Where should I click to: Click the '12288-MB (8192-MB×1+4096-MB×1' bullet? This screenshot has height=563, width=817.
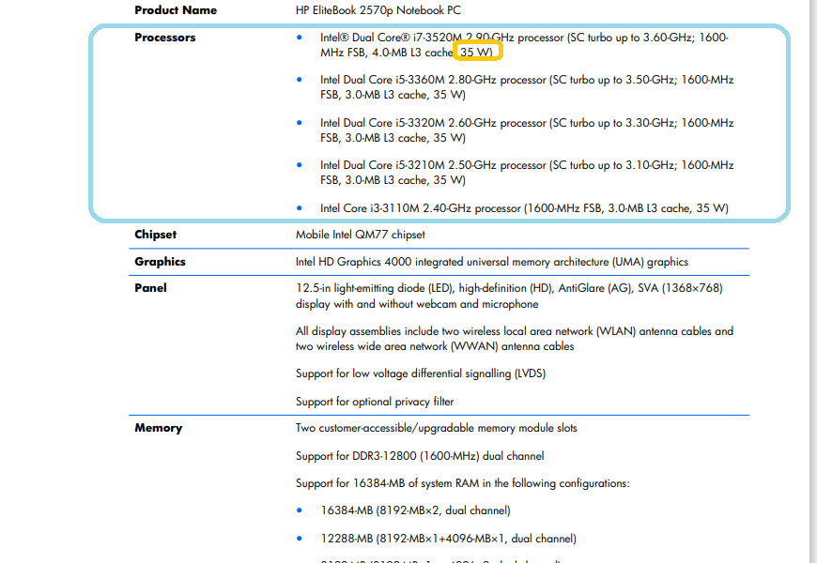(x=448, y=539)
